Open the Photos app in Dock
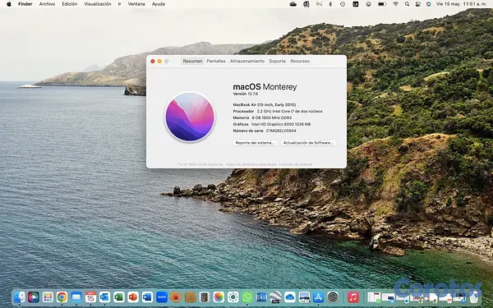 pyautogui.click(x=219, y=297)
